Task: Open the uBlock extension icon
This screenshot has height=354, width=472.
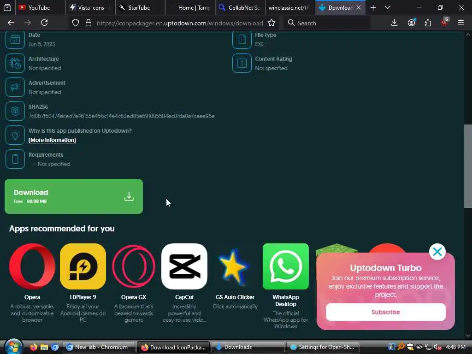Action: tap(445, 22)
